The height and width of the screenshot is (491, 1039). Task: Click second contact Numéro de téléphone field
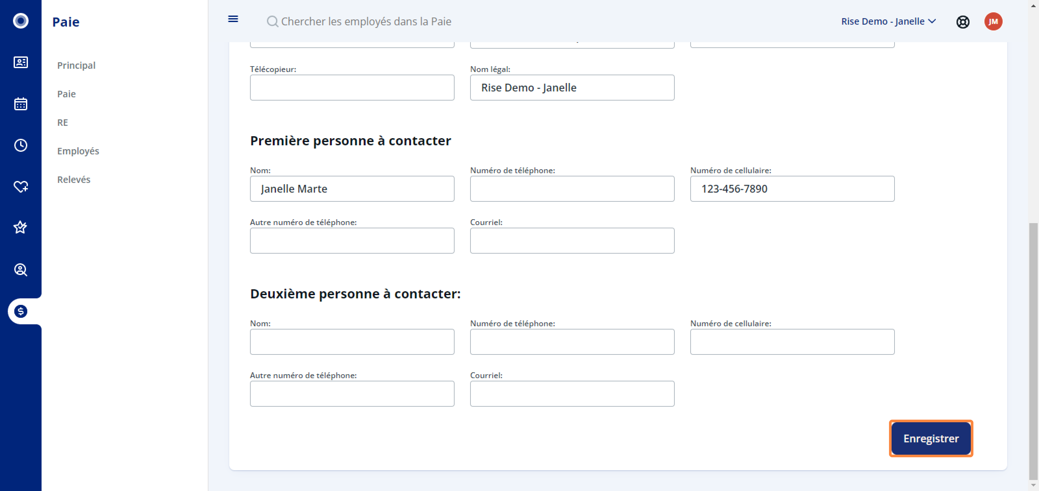tap(572, 341)
